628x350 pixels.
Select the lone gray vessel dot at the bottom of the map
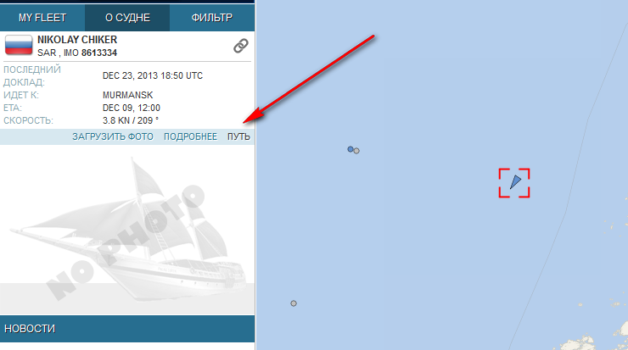pyautogui.click(x=294, y=303)
